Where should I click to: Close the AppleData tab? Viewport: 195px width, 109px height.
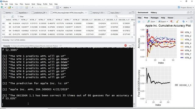28,13
